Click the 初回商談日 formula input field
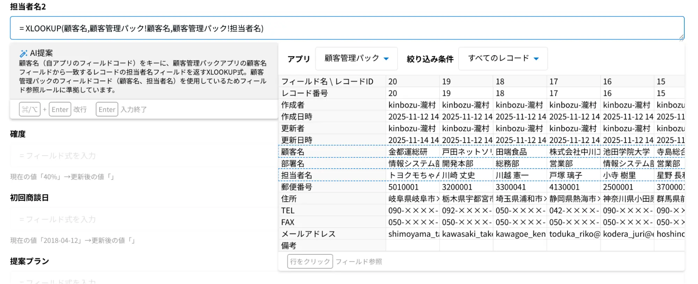698x284 pixels. [x=143, y=219]
